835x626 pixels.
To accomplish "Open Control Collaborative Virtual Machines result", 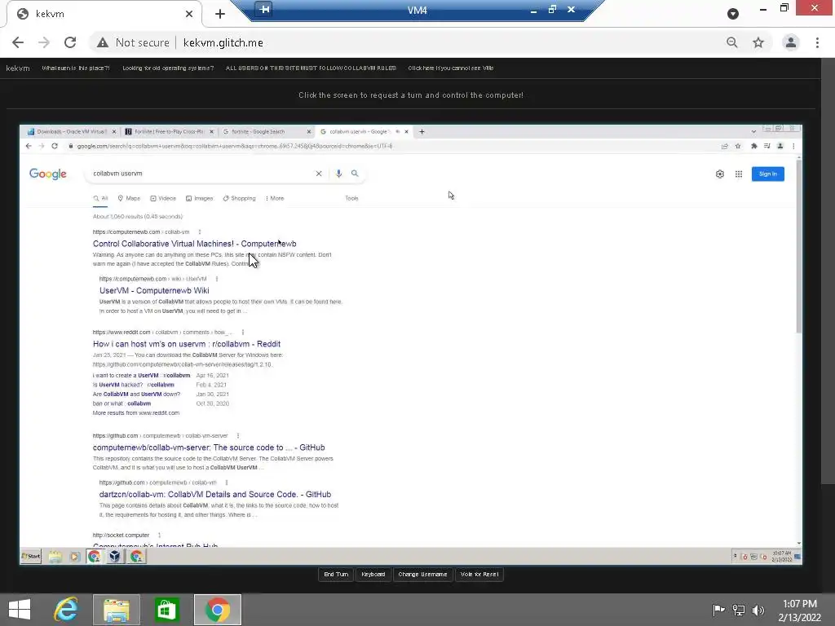I will pos(194,244).
